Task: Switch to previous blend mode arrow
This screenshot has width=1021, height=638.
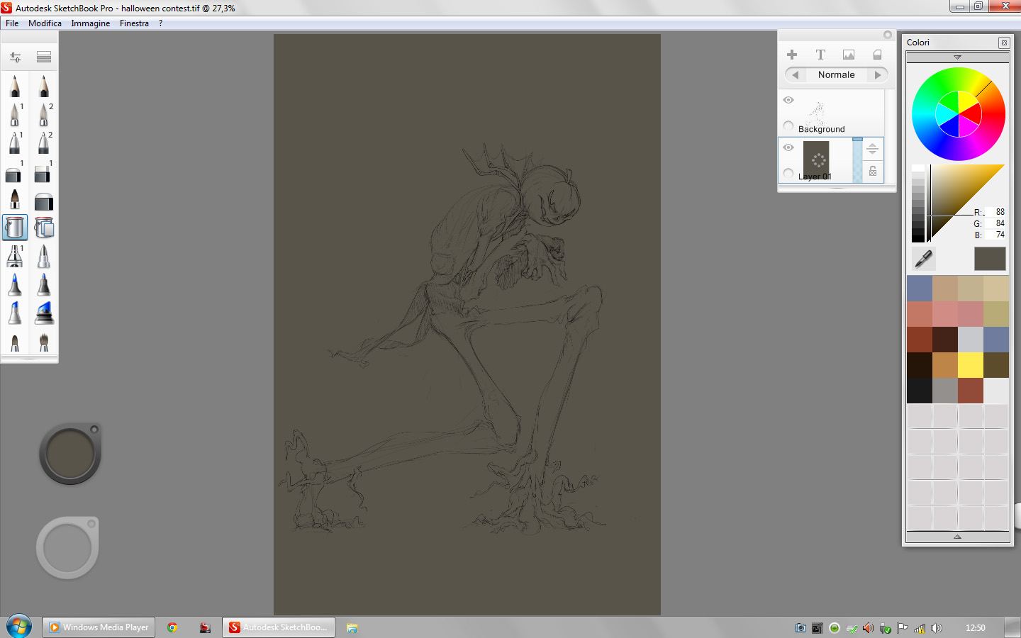Action: tap(796, 74)
